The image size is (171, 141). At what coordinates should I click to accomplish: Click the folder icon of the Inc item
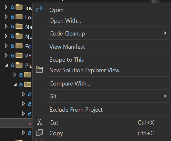(x=19, y=7)
